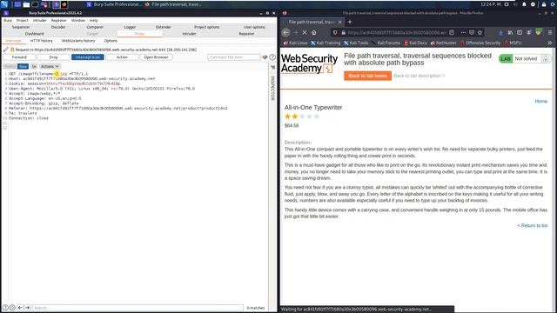This screenshot has height=313, width=557.
Task: Open the Burp highlight color picker icon
Action: [x=265, y=57]
